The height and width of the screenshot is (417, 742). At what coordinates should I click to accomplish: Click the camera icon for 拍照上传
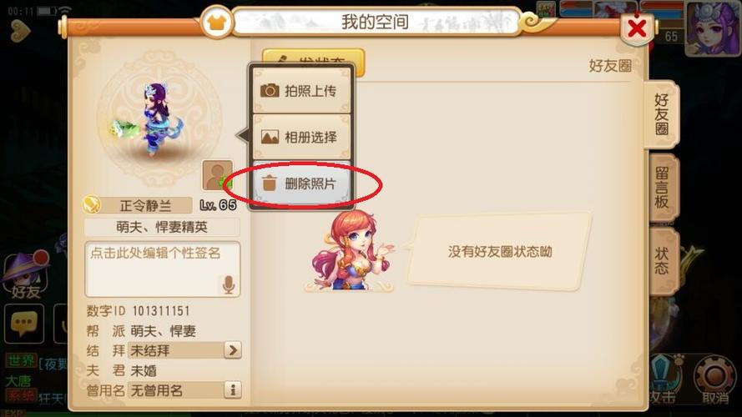coord(270,90)
